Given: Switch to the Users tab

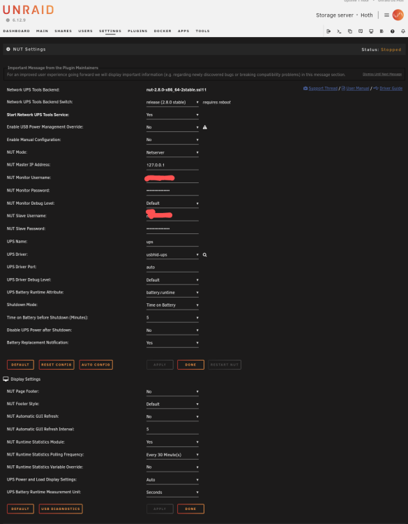Looking at the screenshot, I should coord(85,31).
